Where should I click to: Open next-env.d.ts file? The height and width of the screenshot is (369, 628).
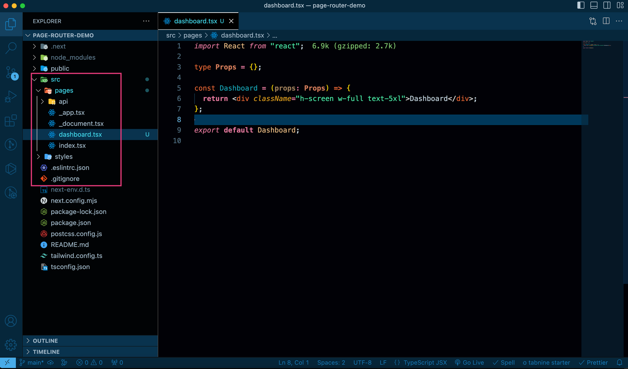(90, 190)
